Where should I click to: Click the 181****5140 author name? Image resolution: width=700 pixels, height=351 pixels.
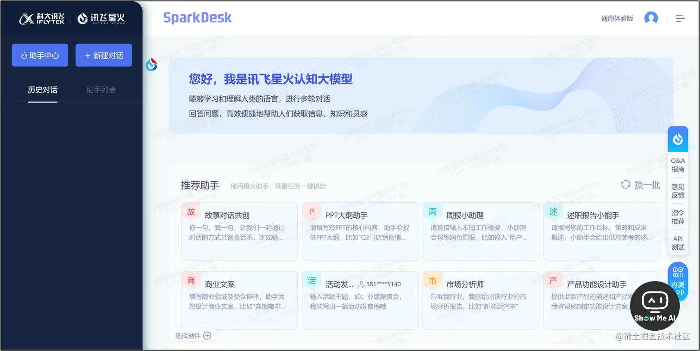(x=383, y=284)
